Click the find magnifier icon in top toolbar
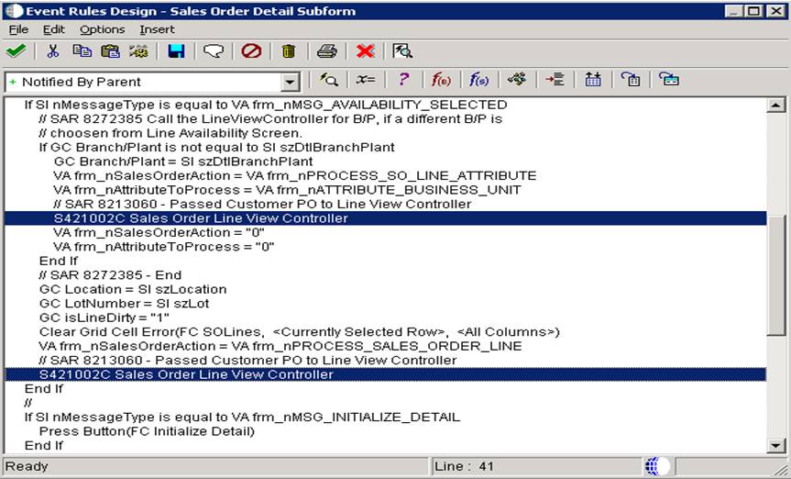Viewport: 791px width, 479px height. [402, 51]
